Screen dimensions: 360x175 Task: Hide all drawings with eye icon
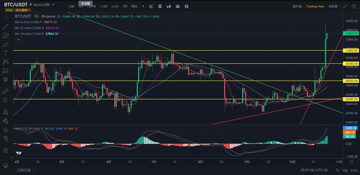(x=5, y=138)
